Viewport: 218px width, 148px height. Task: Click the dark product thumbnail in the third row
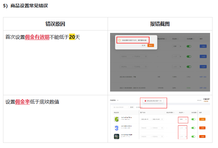[116, 136]
